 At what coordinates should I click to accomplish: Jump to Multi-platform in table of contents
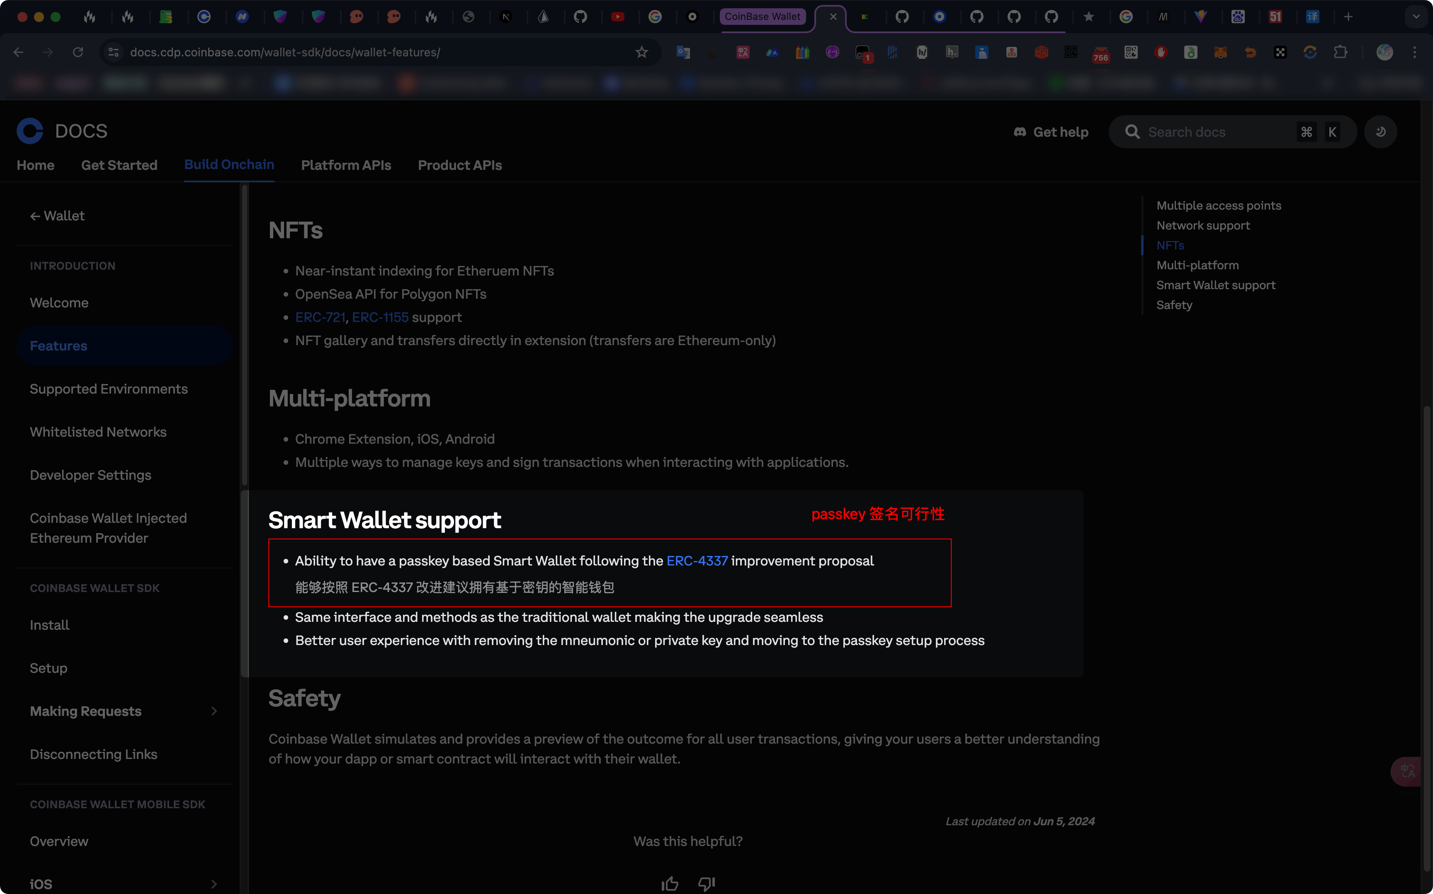[1197, 266]
